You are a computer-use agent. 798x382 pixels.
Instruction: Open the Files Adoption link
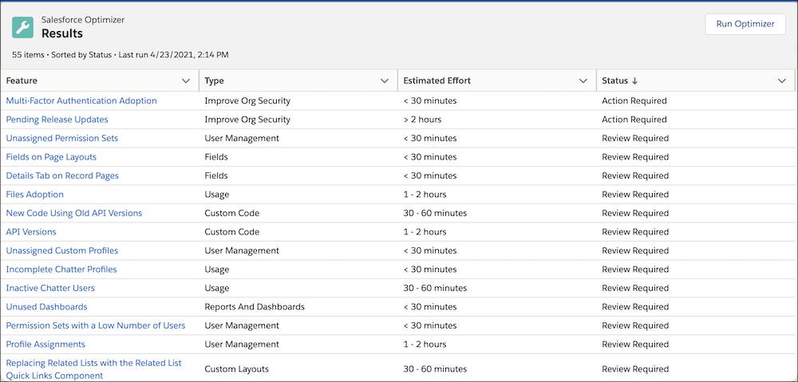click(34, 195)
